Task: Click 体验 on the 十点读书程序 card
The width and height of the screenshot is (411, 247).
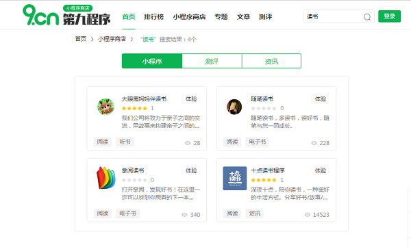Action: tap(321, 171)
